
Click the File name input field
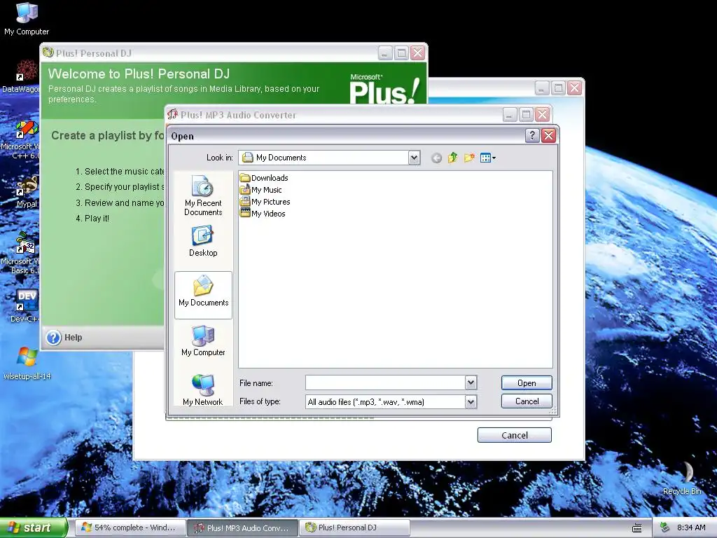[386, 382]
